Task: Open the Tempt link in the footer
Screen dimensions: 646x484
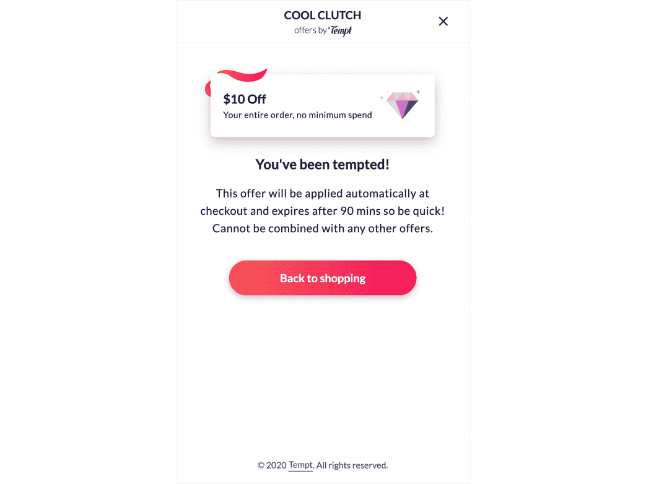Action: (x=300, y=465)
